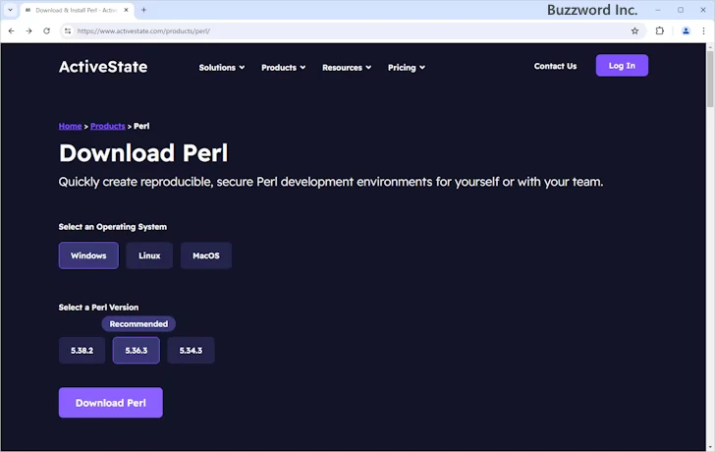
Task: Choose Perl version 5.34.3
Action: point(191,350)
